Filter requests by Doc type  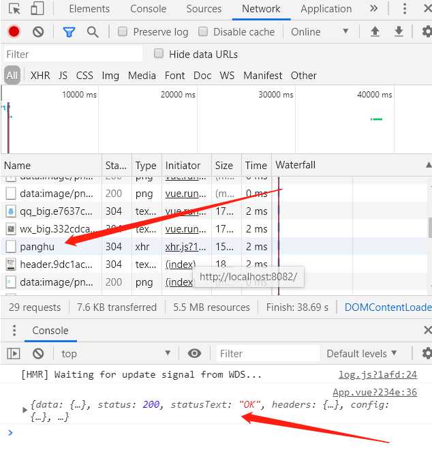202,75
